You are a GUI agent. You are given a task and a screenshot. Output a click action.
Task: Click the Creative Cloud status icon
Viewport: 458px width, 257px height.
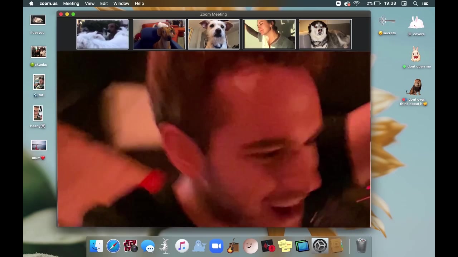point(347,4)
